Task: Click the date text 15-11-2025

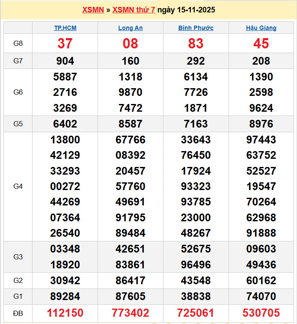Action: tap(193, 10)
